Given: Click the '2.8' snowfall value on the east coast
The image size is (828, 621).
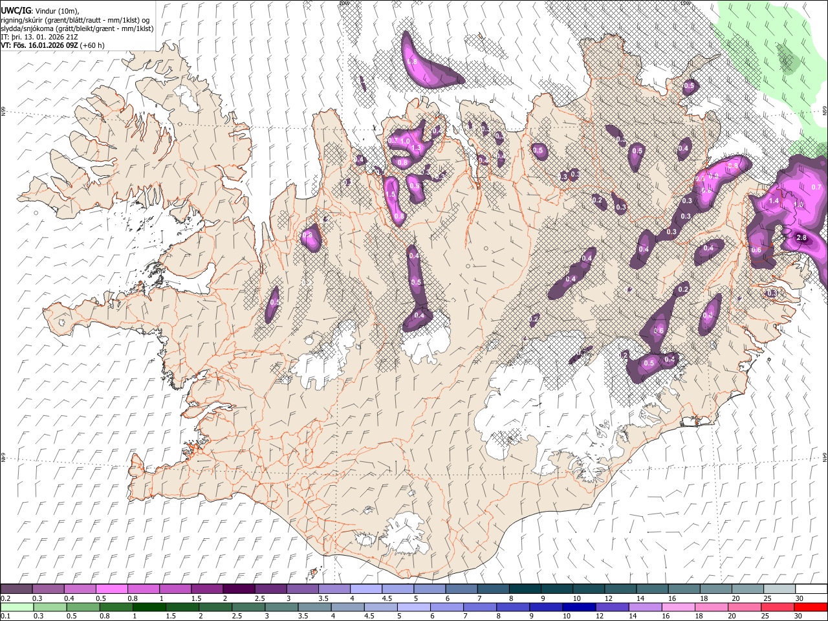Looking at the screenshot, I should coord(801,238).
